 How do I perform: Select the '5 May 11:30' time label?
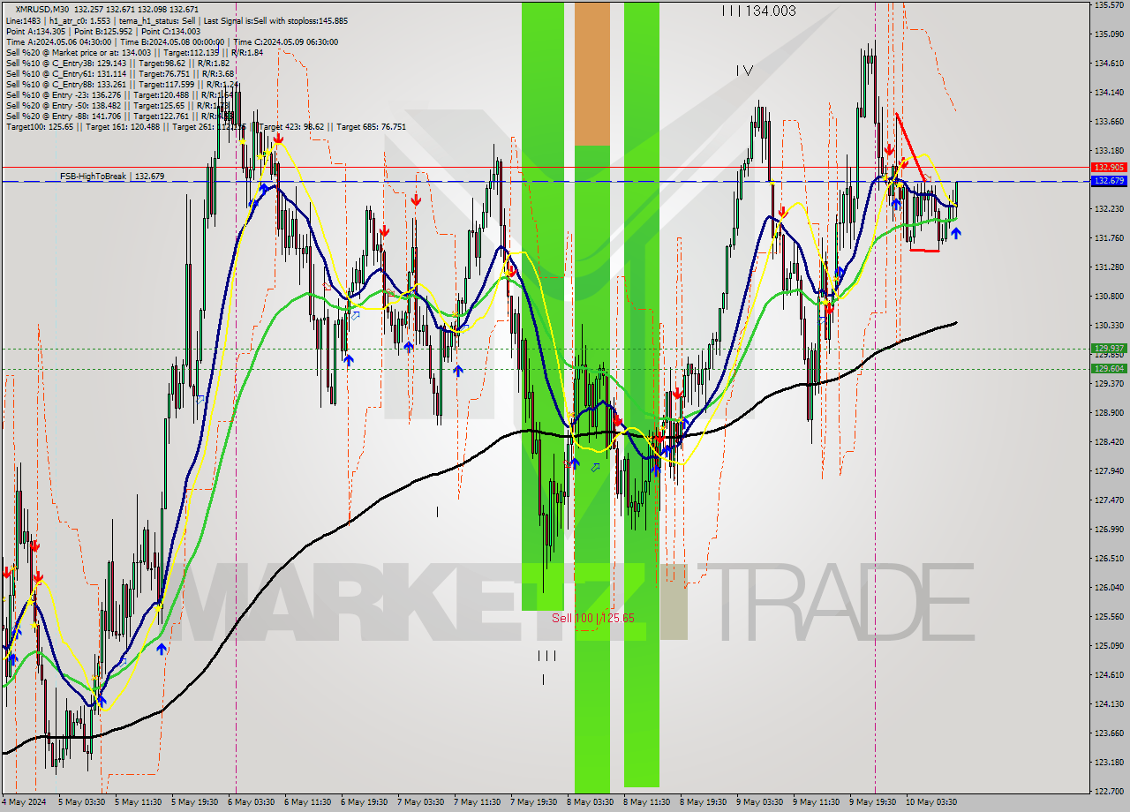(138, 802)
